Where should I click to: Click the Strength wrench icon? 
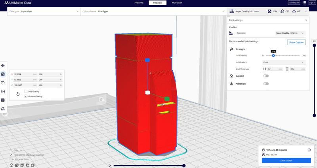tap(231, 49)
